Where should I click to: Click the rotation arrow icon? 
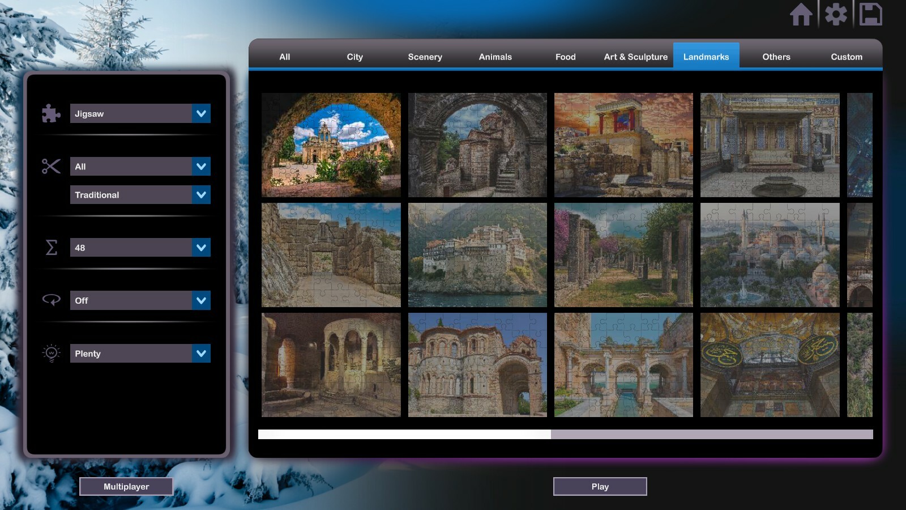(x=51, y=300)
